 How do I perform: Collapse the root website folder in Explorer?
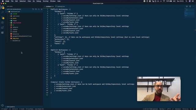pos(15,12)
